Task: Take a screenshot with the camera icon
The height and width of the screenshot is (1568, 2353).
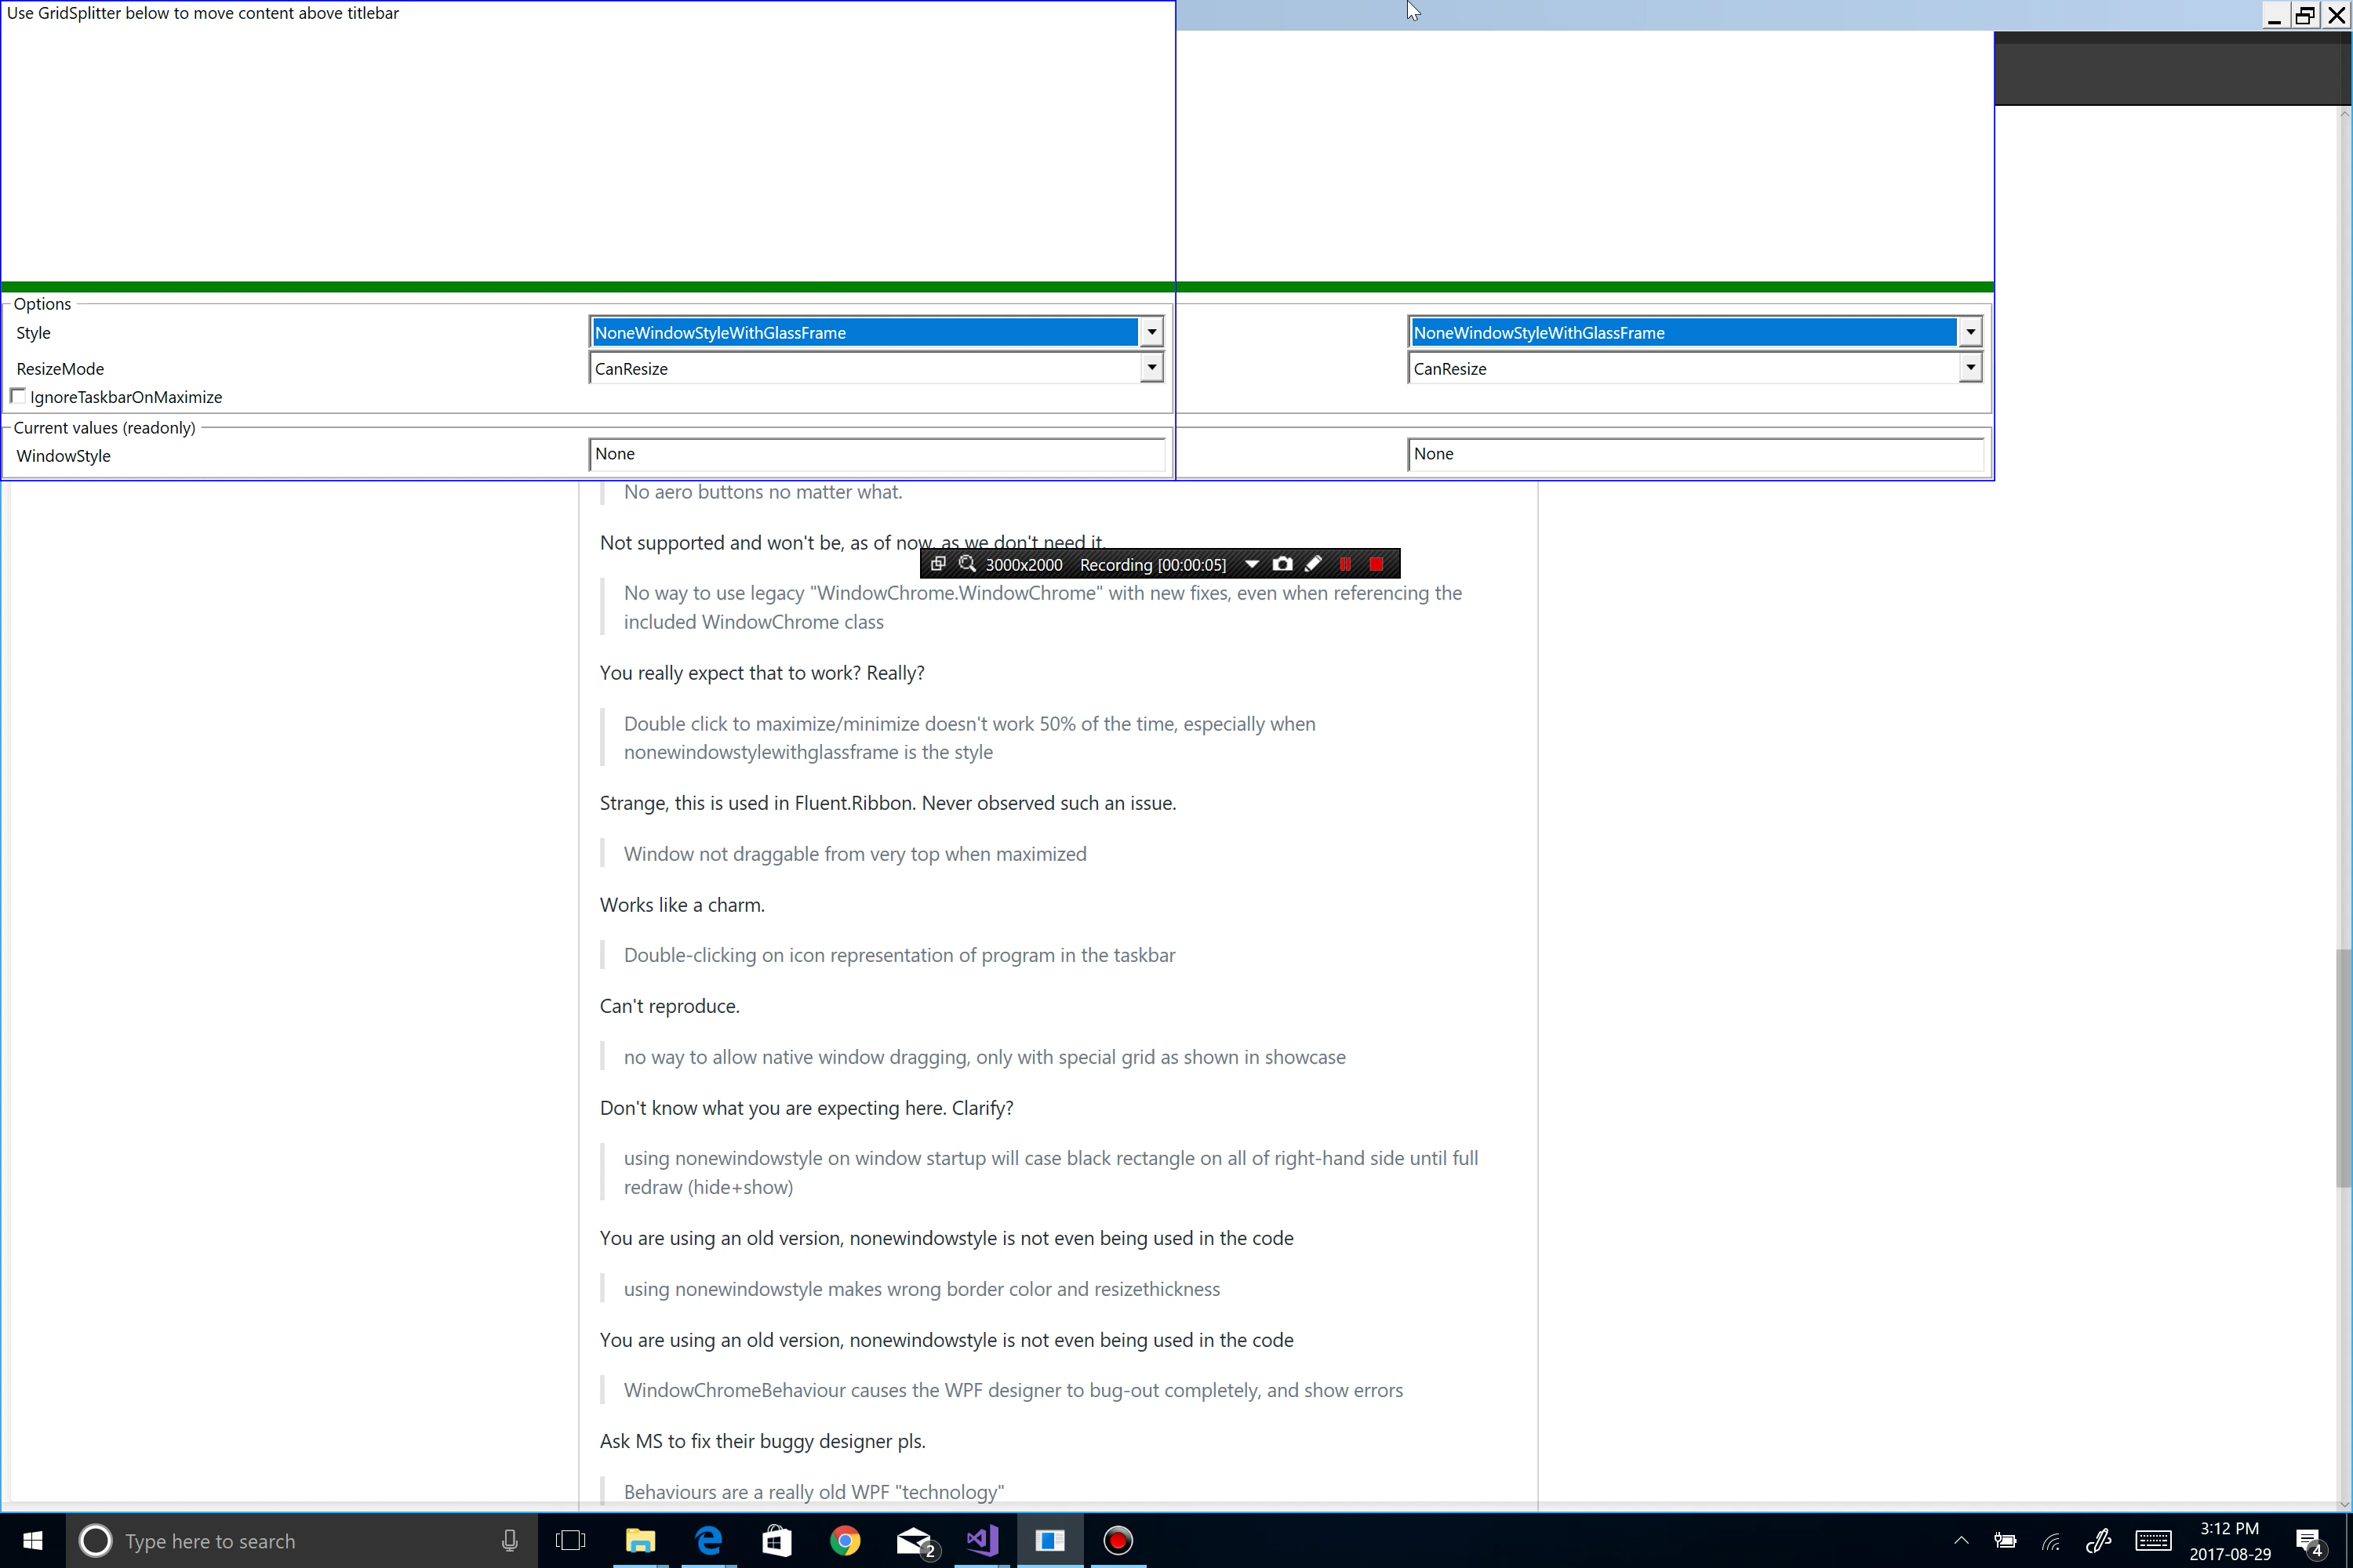Action: point(1282,564)
